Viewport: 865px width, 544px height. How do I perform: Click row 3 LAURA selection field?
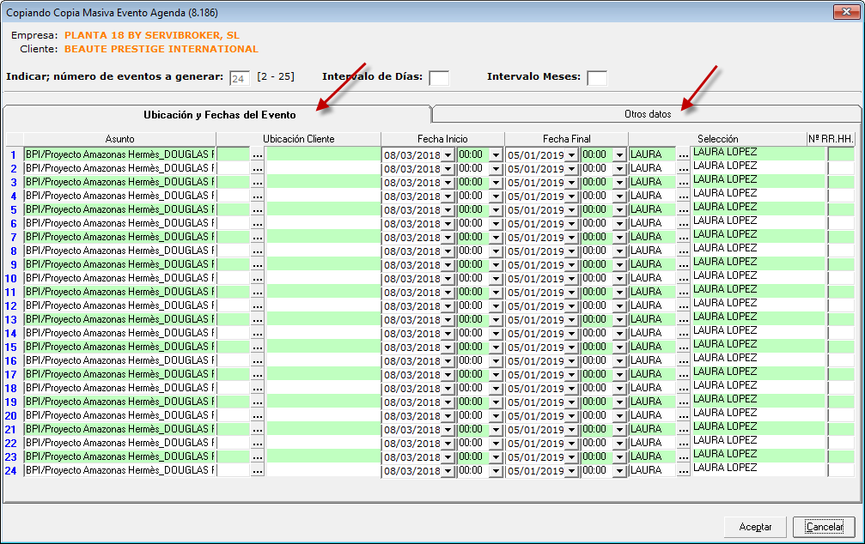(x=653, y=182)
